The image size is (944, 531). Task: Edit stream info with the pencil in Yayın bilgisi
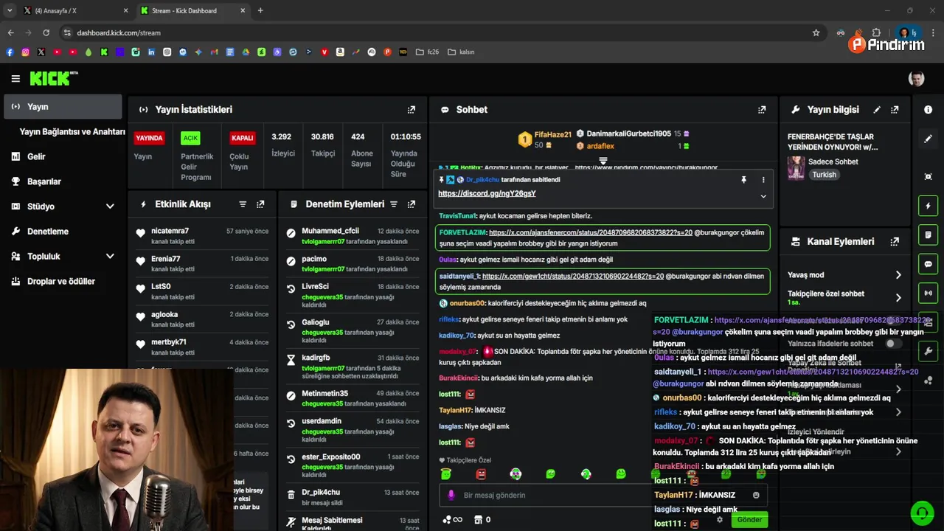(x=877, y=109)
